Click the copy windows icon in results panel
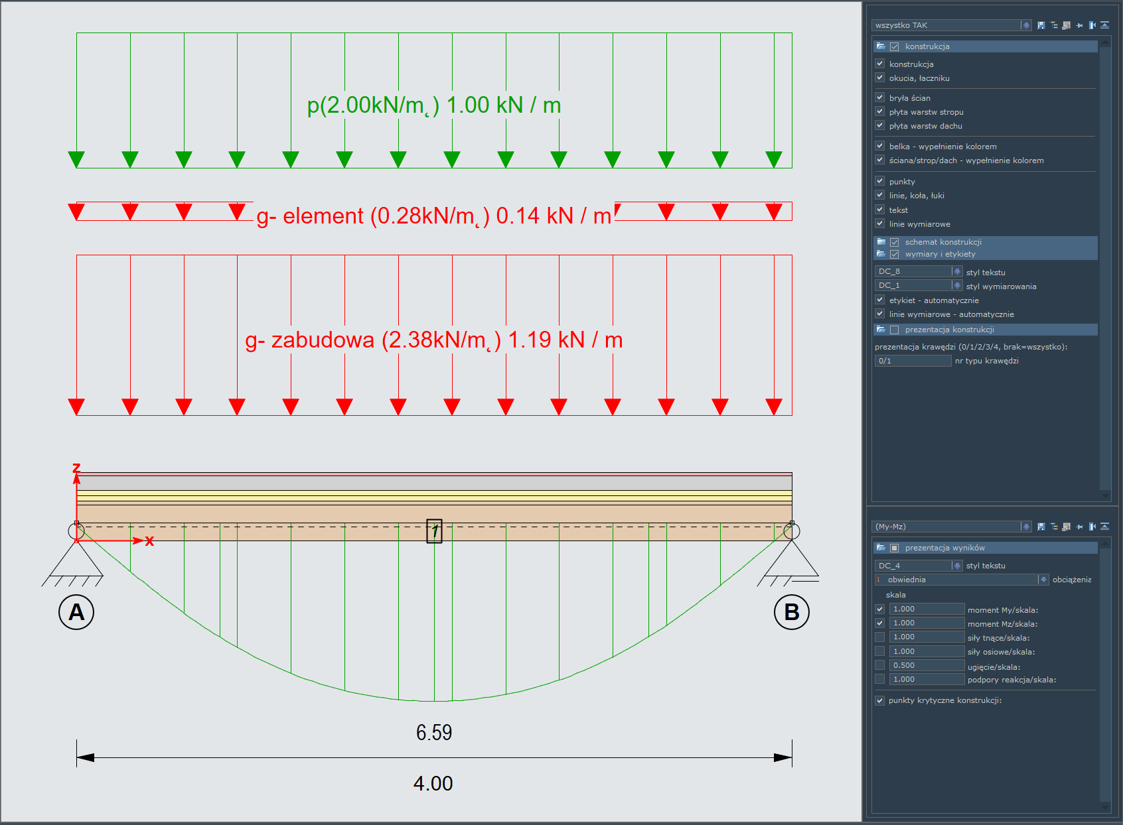Viewport: 1123px width, 825px height. pos(1067,527)
